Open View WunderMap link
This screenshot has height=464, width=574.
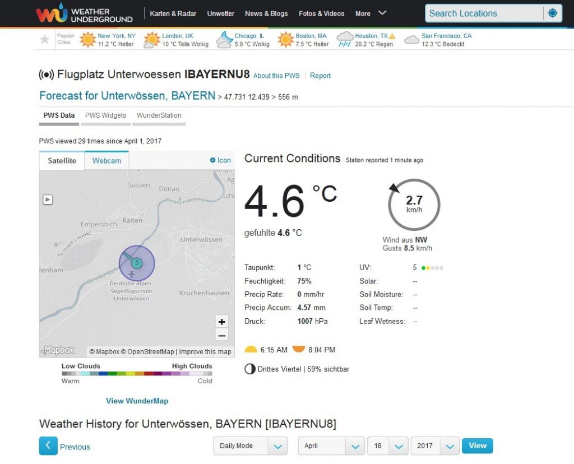137,401
